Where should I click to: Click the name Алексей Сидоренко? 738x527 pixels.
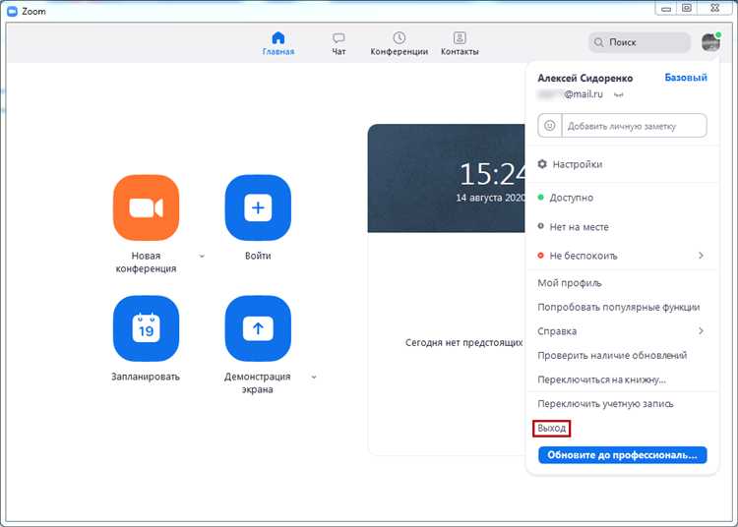coord(585,78)
